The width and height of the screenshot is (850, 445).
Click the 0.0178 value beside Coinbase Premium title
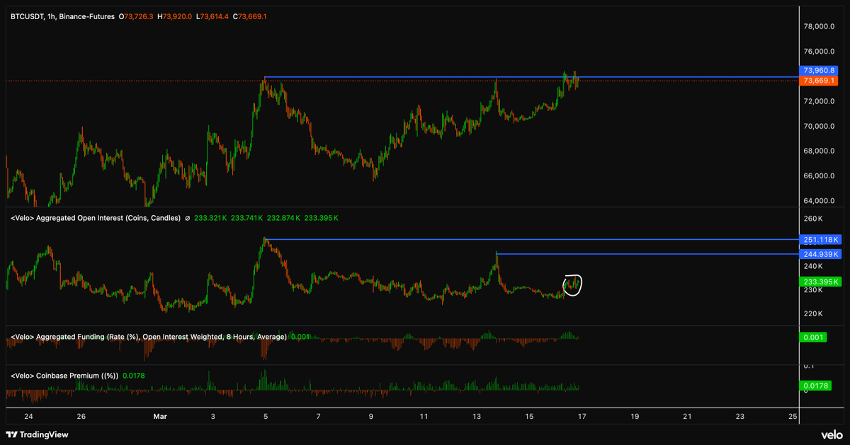135,376
